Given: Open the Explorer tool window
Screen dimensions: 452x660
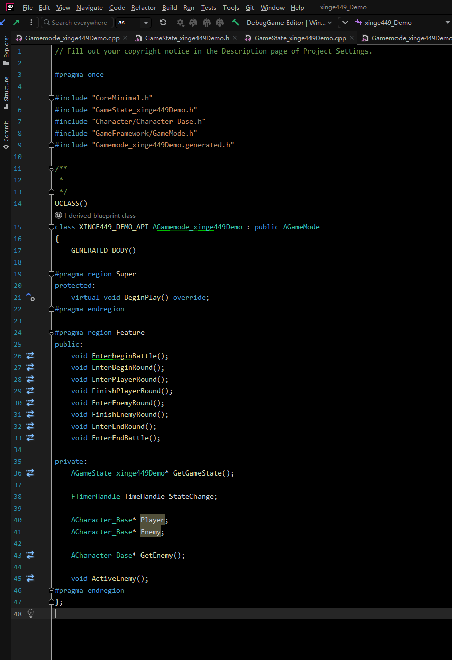Looking at the screenshot, I should pos(6,49).
